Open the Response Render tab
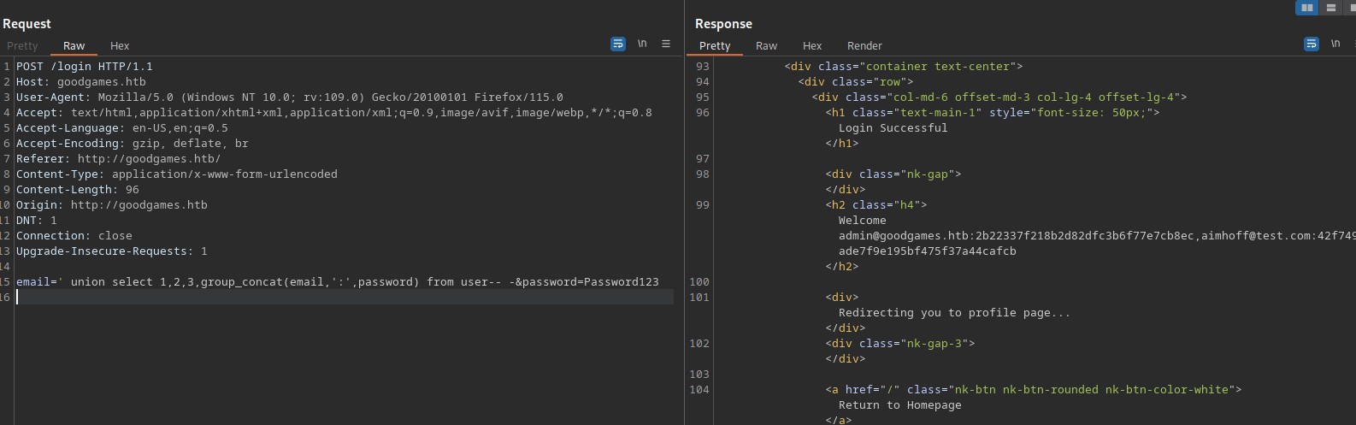1356x425 pixels. 864,46
